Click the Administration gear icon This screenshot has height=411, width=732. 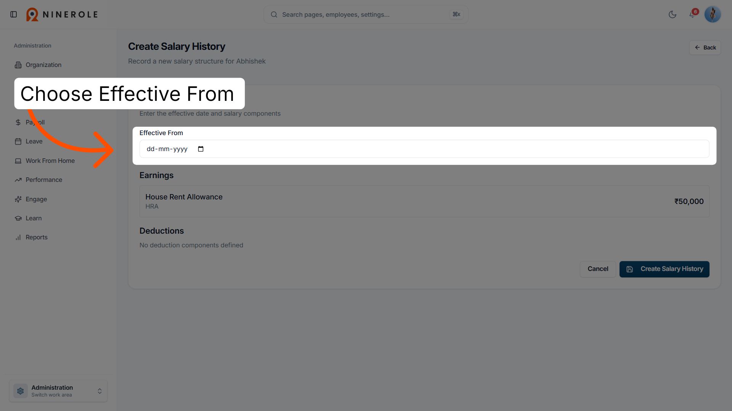coord(21,391)
